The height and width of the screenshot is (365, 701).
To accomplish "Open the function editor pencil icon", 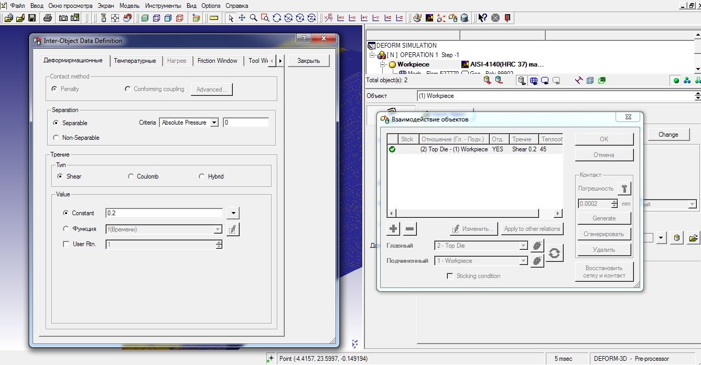I will tap(233, 229).
